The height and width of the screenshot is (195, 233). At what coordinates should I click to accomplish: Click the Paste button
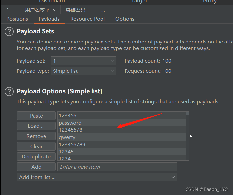tap(36, 116)
